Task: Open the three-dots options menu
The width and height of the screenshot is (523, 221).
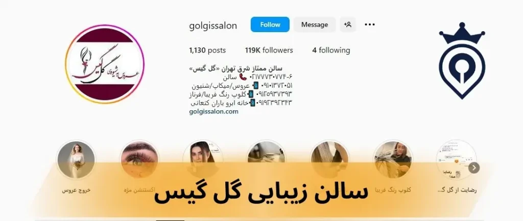Action: [370, 24]
